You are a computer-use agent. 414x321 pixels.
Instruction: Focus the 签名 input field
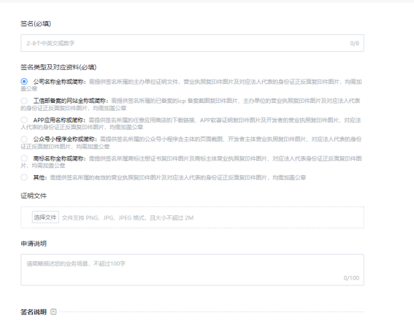[x=192, y=43]
